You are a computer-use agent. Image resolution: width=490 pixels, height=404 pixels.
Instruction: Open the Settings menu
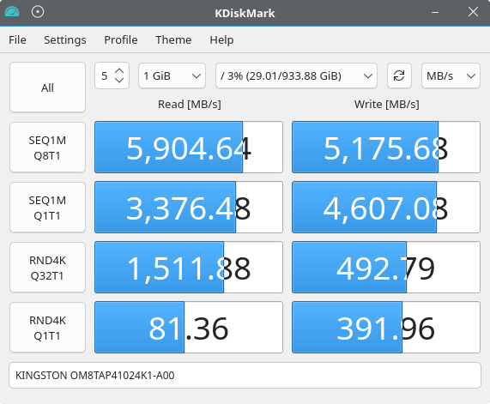point(65,40)
